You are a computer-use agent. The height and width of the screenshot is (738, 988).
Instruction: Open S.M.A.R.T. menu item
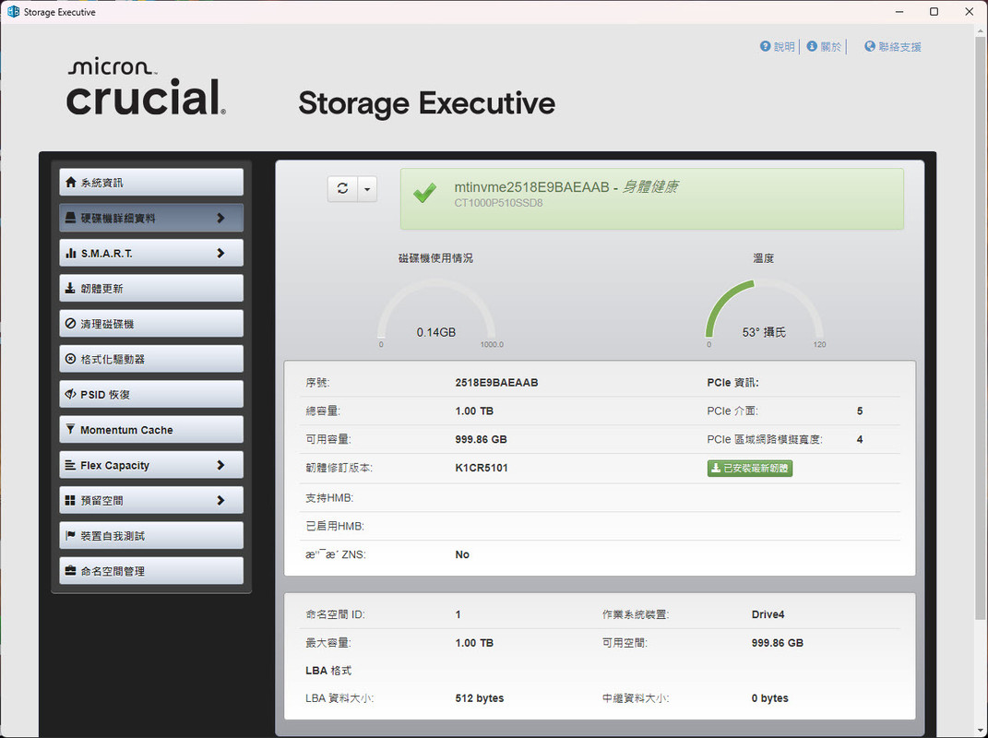(x=151, y=253)
